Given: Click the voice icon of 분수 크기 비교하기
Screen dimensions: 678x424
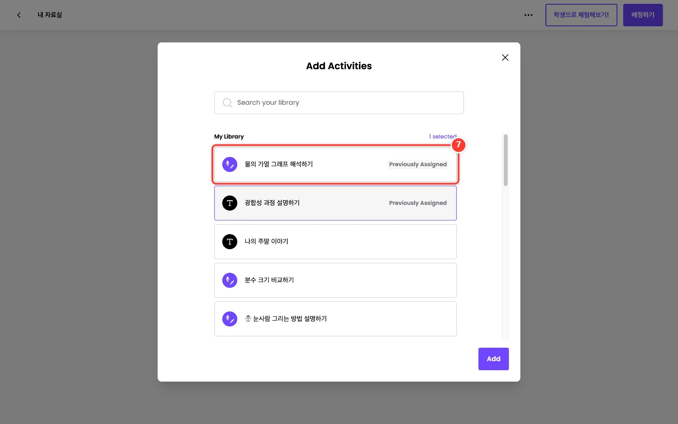Looking at the screenshot, I should [230, 280].
